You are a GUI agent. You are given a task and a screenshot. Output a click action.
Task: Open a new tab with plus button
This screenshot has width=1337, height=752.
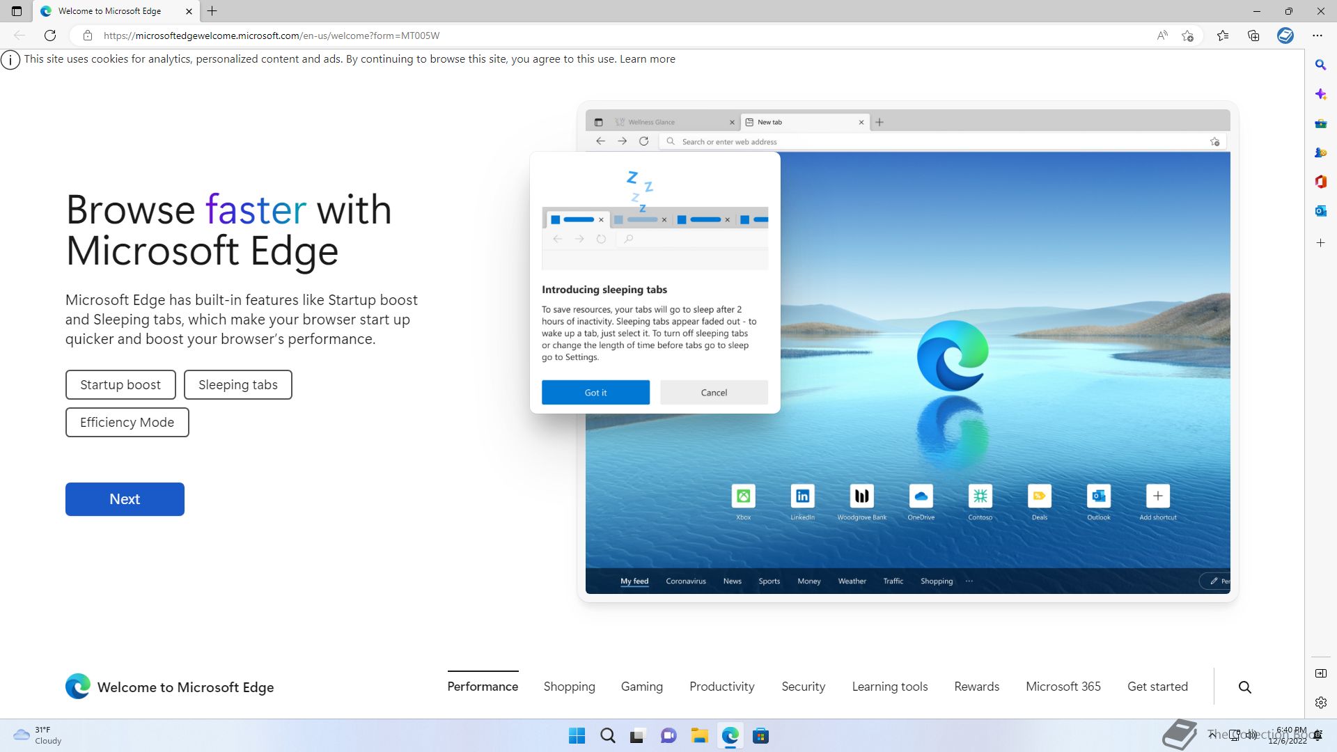pos(212,11)
